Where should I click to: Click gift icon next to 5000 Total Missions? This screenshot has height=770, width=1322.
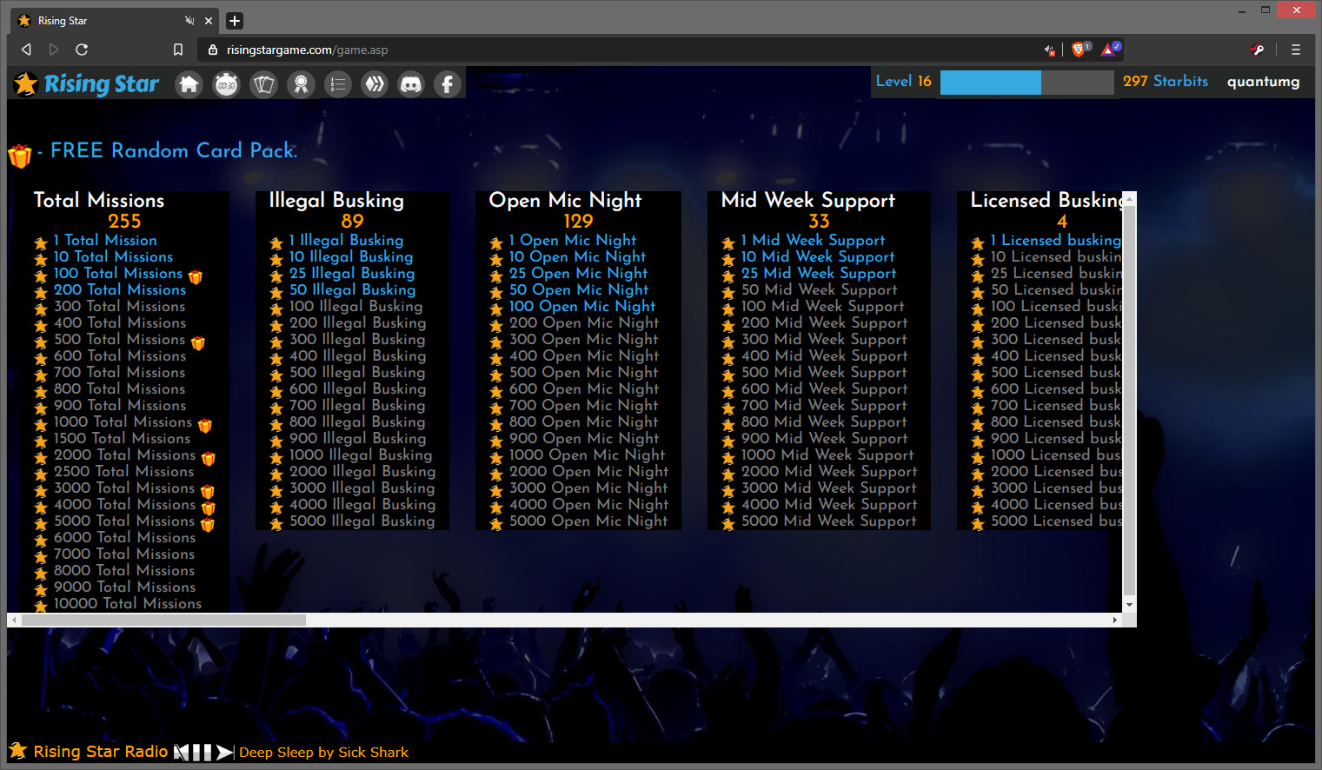208,524
